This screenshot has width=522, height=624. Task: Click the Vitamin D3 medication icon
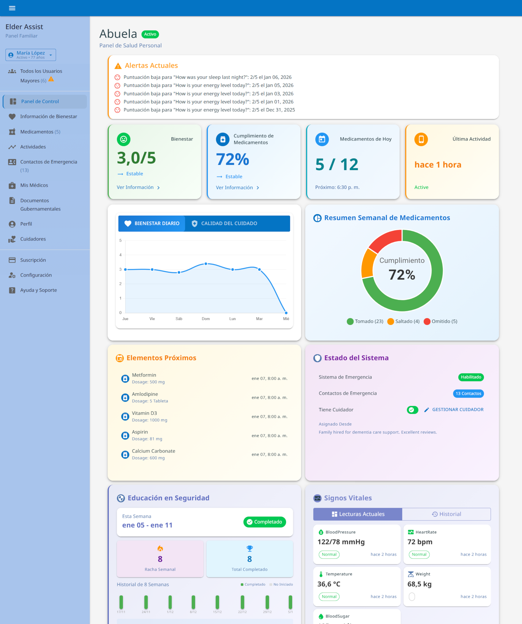(x=125, y=417)
